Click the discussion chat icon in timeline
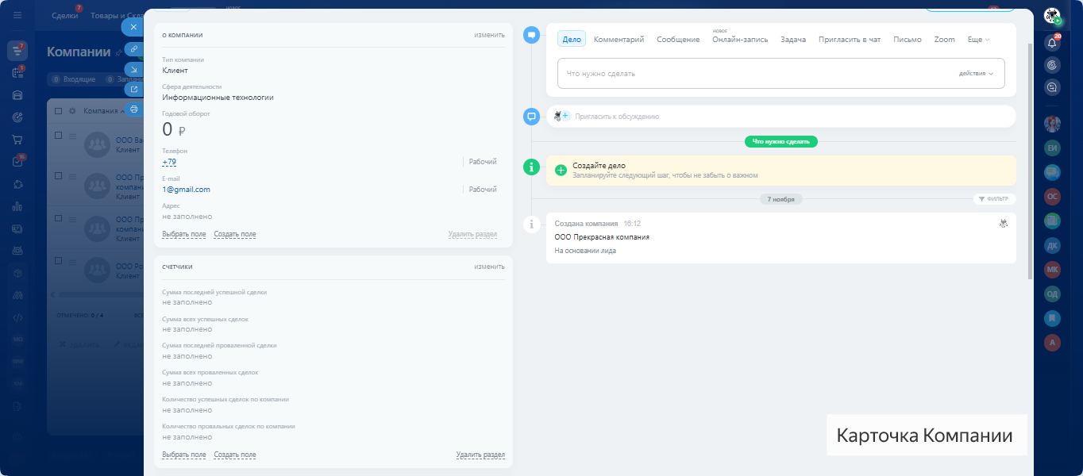This screenshot has height=476, width=1083. click(x=531, y=117)
